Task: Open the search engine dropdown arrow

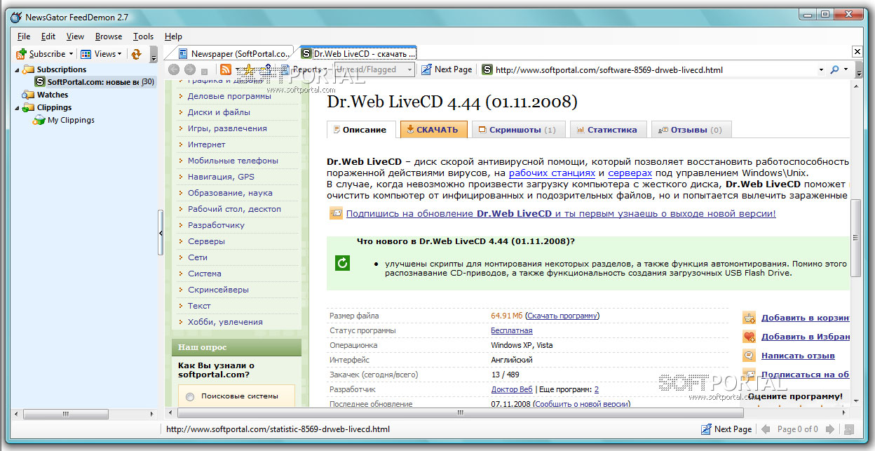Action: coord(846,70)
